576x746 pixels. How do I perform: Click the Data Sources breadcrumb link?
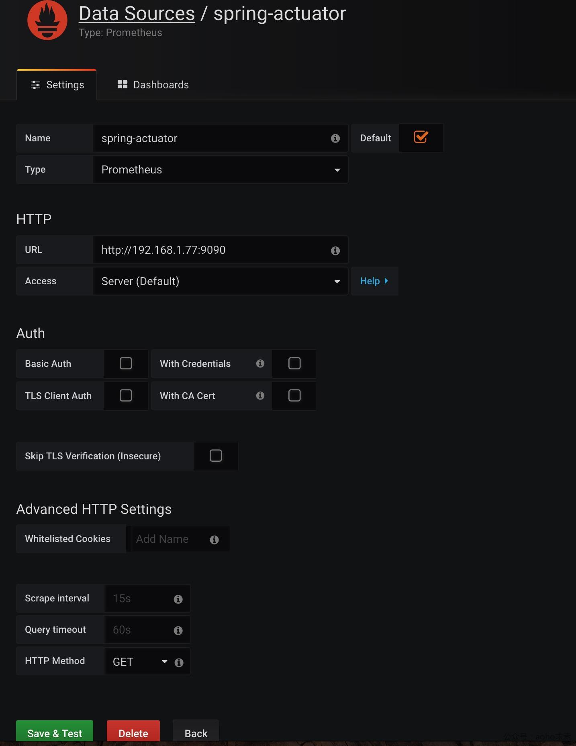137,14
